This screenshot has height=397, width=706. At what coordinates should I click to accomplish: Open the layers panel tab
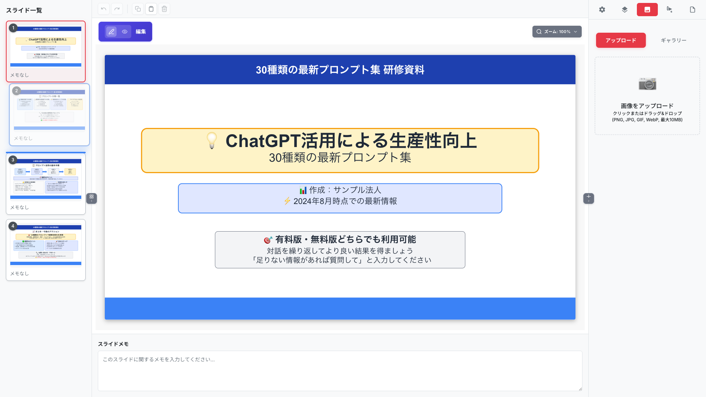click(625, 10)
